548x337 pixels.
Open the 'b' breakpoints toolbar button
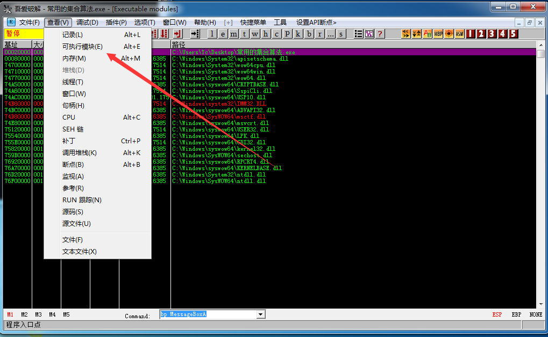(x=309, y=34)
